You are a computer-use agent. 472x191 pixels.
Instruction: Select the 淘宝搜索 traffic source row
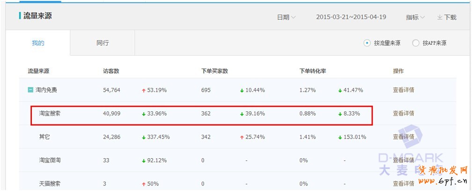tap(50, 113)
